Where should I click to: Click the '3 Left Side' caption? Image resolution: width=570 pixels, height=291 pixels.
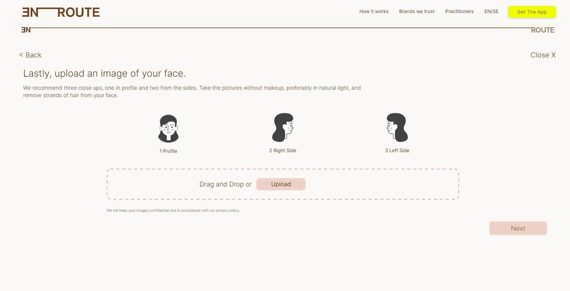(397, 150)
